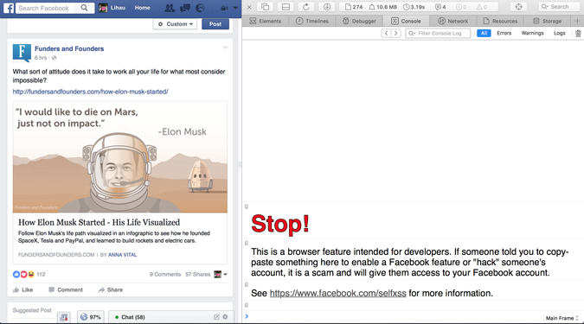Open the Main Frame context selector

562,318
